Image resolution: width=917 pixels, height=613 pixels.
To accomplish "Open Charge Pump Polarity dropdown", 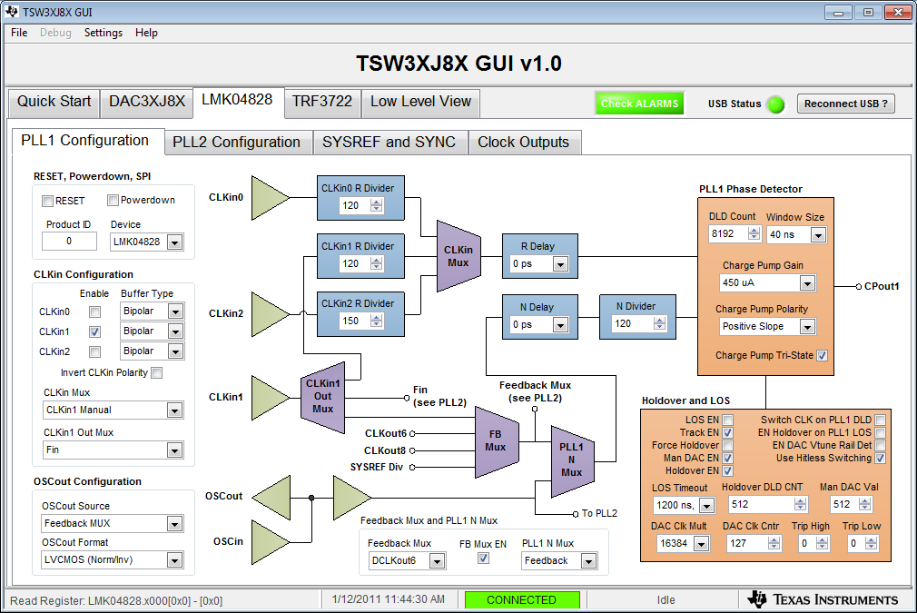I will pyautogui.click(x=808, y=327).
